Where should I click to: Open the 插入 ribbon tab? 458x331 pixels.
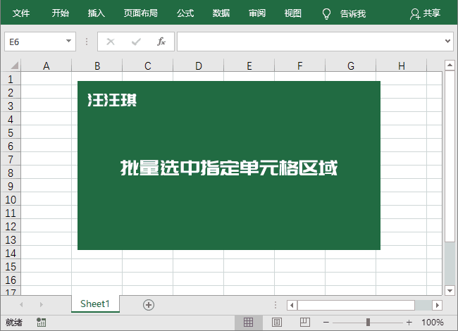coord(96,13)
